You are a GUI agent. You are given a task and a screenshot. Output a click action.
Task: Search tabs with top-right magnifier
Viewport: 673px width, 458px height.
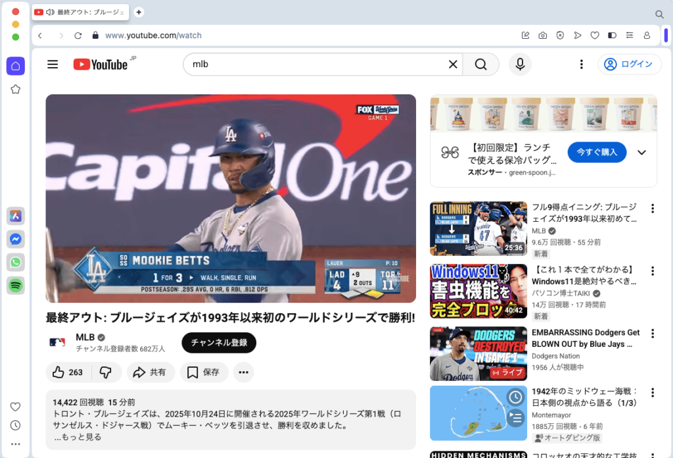(x=659, y=14)
